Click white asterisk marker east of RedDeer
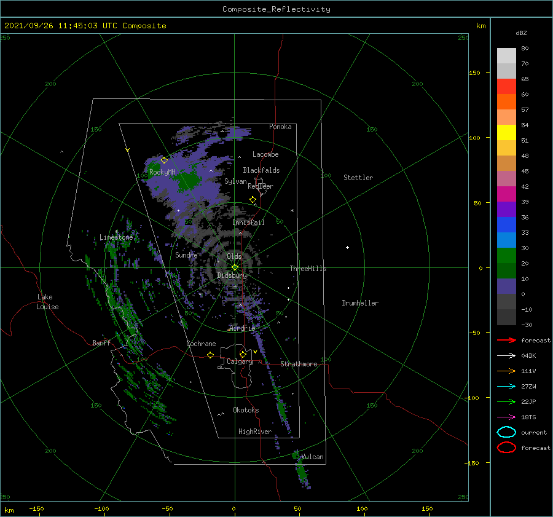Viewport: 553px width, 517px height. coord(292,211)
